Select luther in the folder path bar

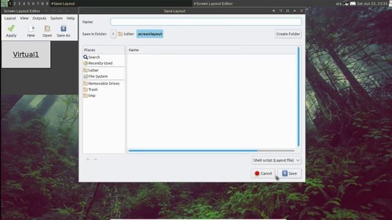coord(126,34)
